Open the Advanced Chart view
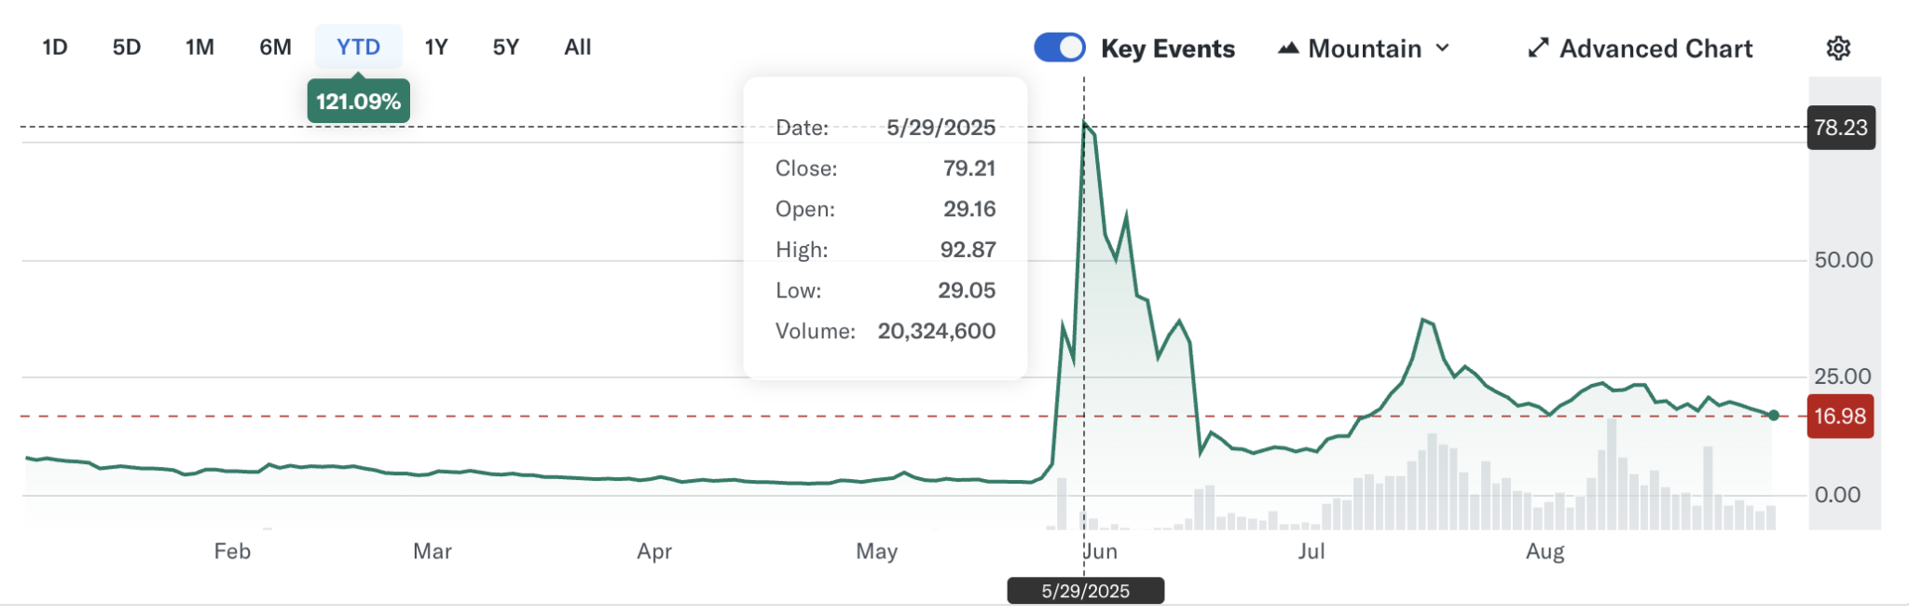 (x=1655, y=48)
